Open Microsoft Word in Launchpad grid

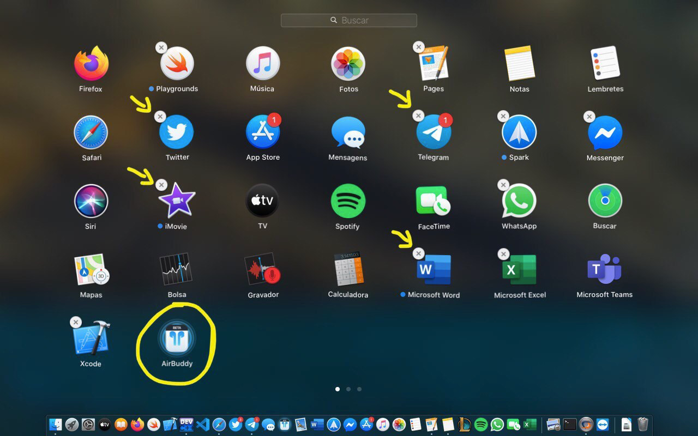pyautogui.click(x=434, y=269)
